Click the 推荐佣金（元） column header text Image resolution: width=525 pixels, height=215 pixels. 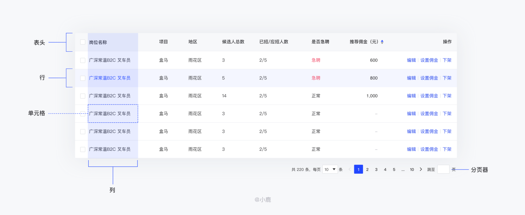364,42
